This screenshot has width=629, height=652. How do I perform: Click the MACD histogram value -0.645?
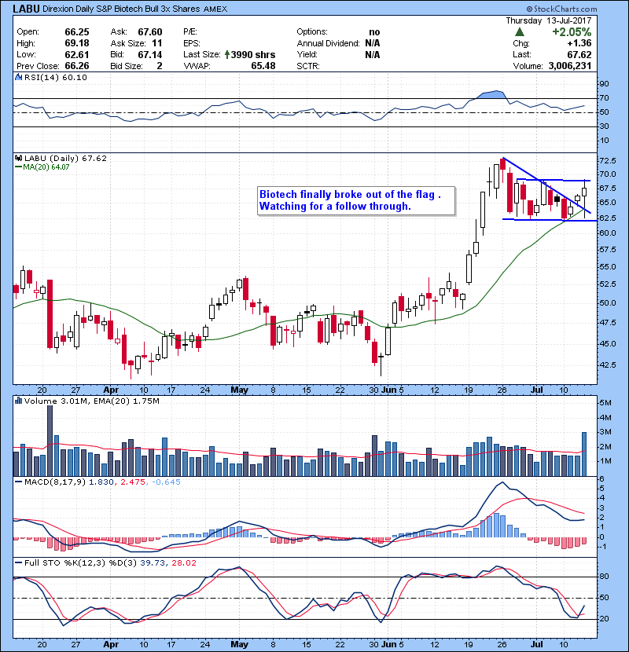click(x=166, y=482)
